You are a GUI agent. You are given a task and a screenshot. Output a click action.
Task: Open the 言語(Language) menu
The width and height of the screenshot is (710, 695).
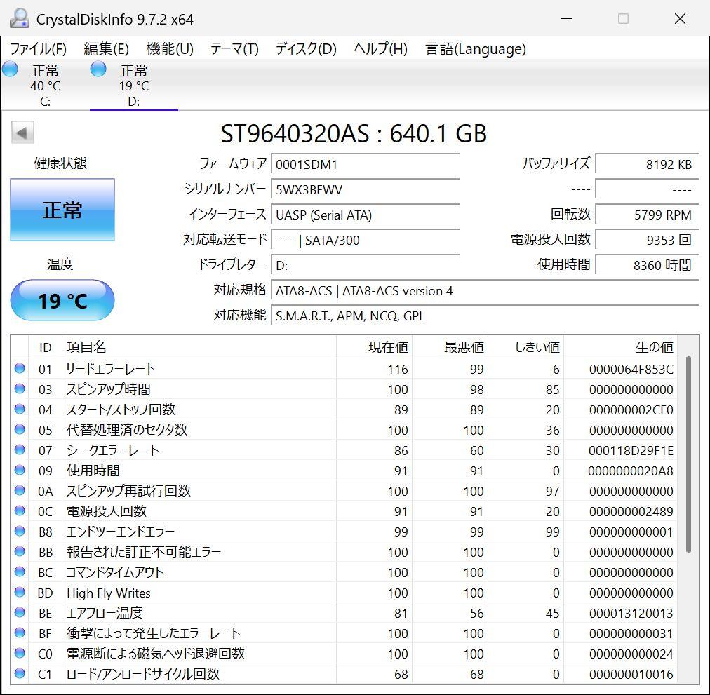(x=476, y=48)
